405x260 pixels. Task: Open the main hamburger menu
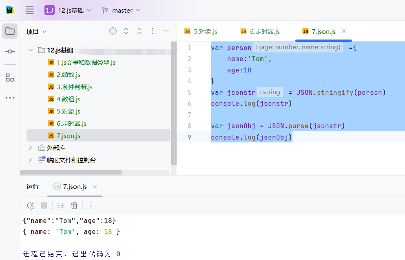click(29, 10)
